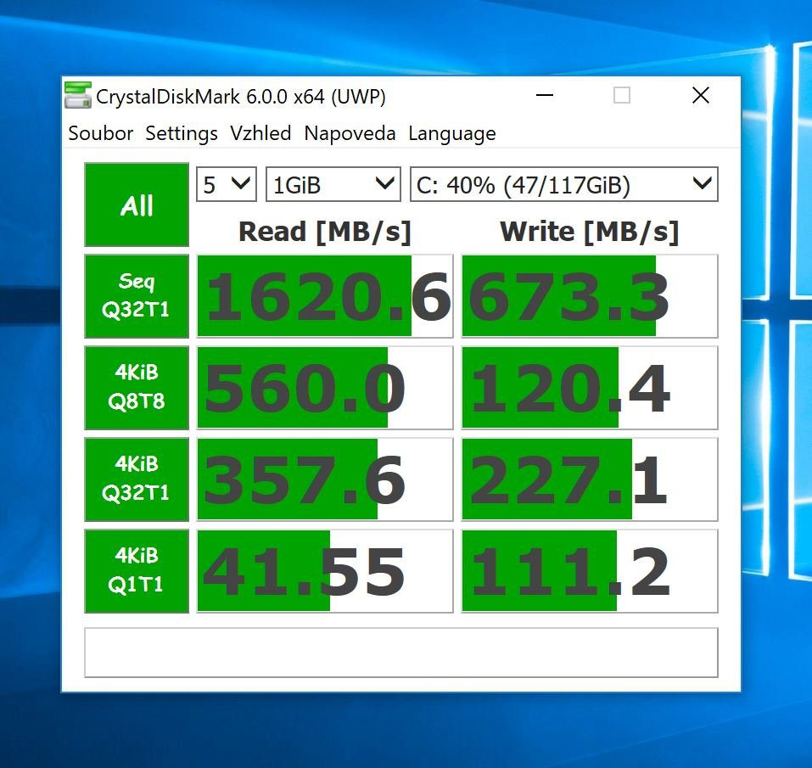
Task: Click the 4KiB Q32T1 read value 357.6
Action: (325, 479)
